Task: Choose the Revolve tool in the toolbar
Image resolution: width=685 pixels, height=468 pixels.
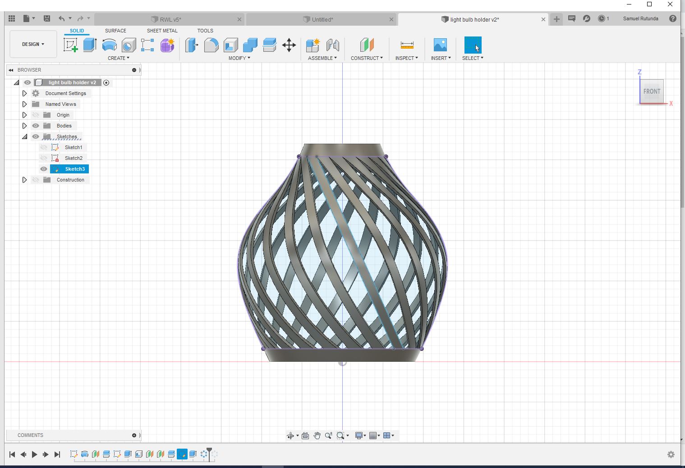Action: tap(110, 45)
